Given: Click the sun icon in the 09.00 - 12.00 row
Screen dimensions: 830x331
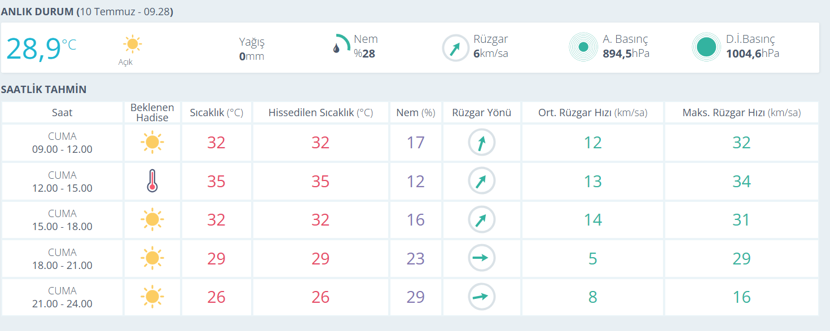Looking at the screenshot, I should pyautogui.click(x=152, y=143).
